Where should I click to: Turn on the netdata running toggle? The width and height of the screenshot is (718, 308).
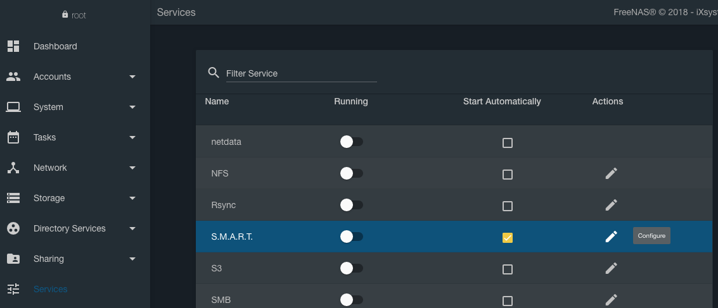click(351, 142)
